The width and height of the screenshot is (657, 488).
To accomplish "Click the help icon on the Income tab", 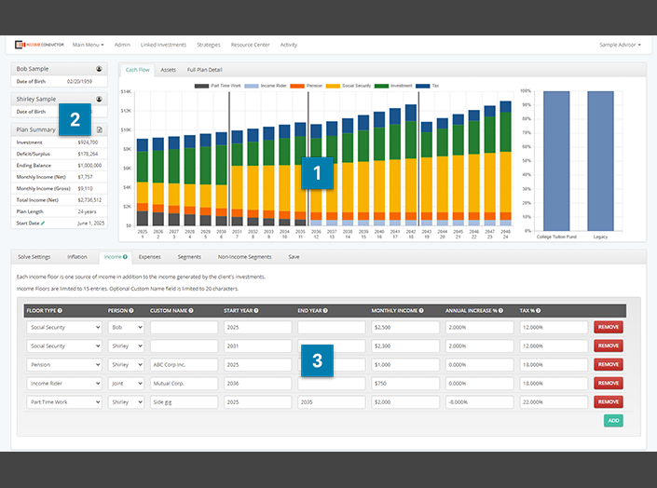I will 125,256.
